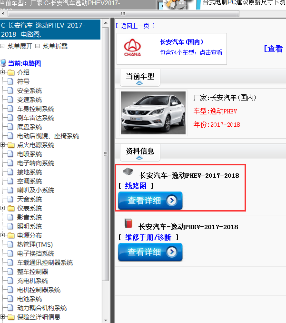Click the partially visible [查看 link at right

[x=274, y=49]
